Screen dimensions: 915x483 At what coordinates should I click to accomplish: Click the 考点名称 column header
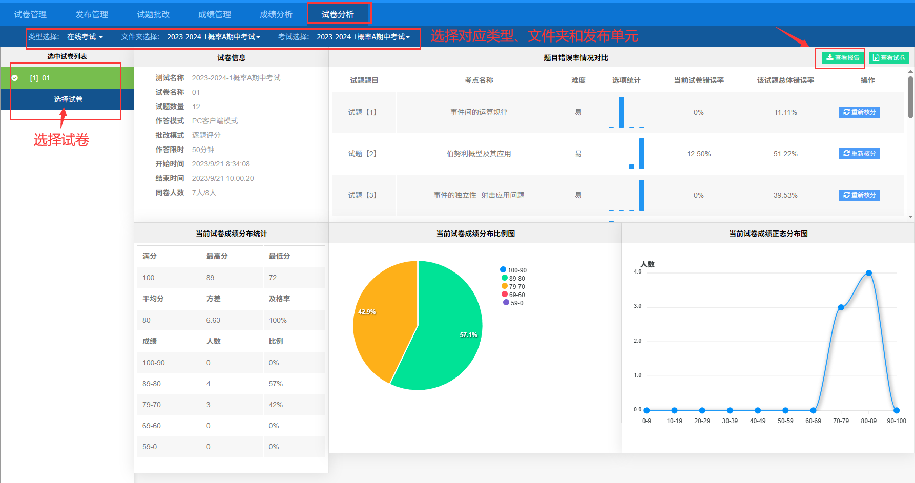tap(479, 80)
